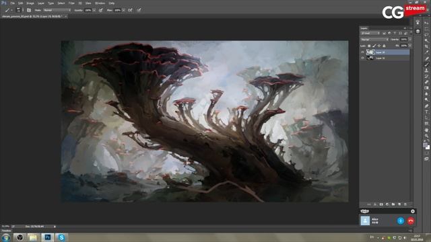431x242 pixels.
Task: Open the Opacity slider arrow in options bar
Action: 94,10
